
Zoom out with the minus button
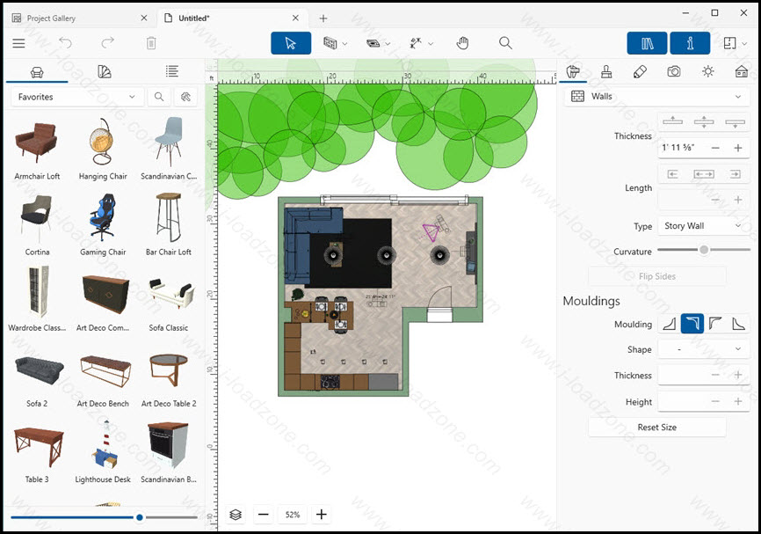pyautogui.click(x=264, y=515)
